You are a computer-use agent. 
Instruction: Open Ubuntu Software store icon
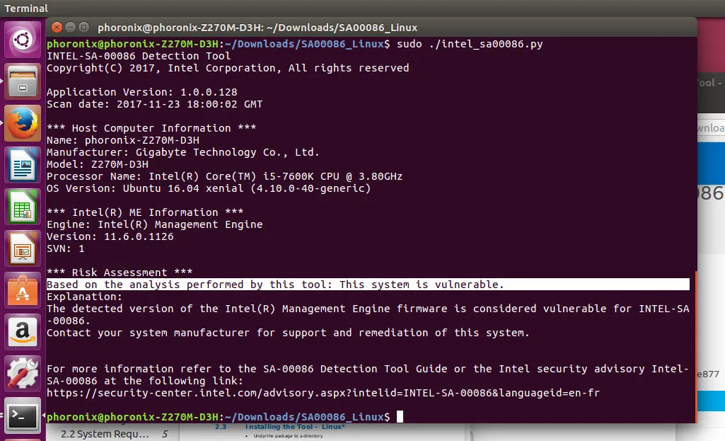point(23,290)
